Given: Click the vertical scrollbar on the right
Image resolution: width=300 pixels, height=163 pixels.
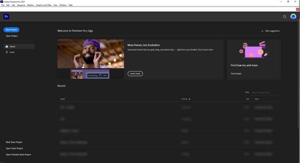Looking at the screenshot, I should tap(299, 75).
